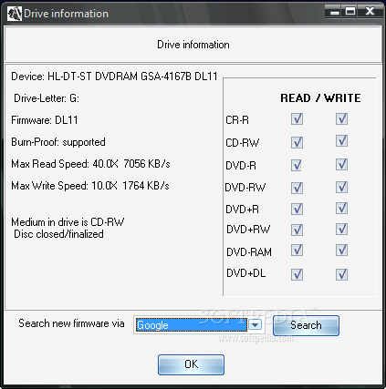Toggle the DVD-RW read checkbox
Viewport: 386px width, 389px height.
pos(297,188)
